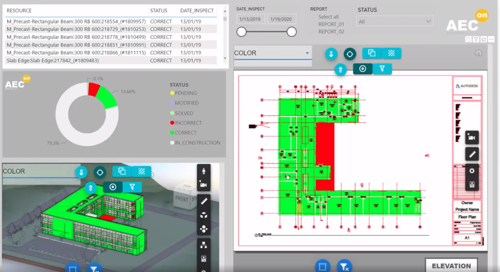This screenshot has width=500, height=272.
Task: Open the STATUS dropdown showing All
Action: (395, 21)
